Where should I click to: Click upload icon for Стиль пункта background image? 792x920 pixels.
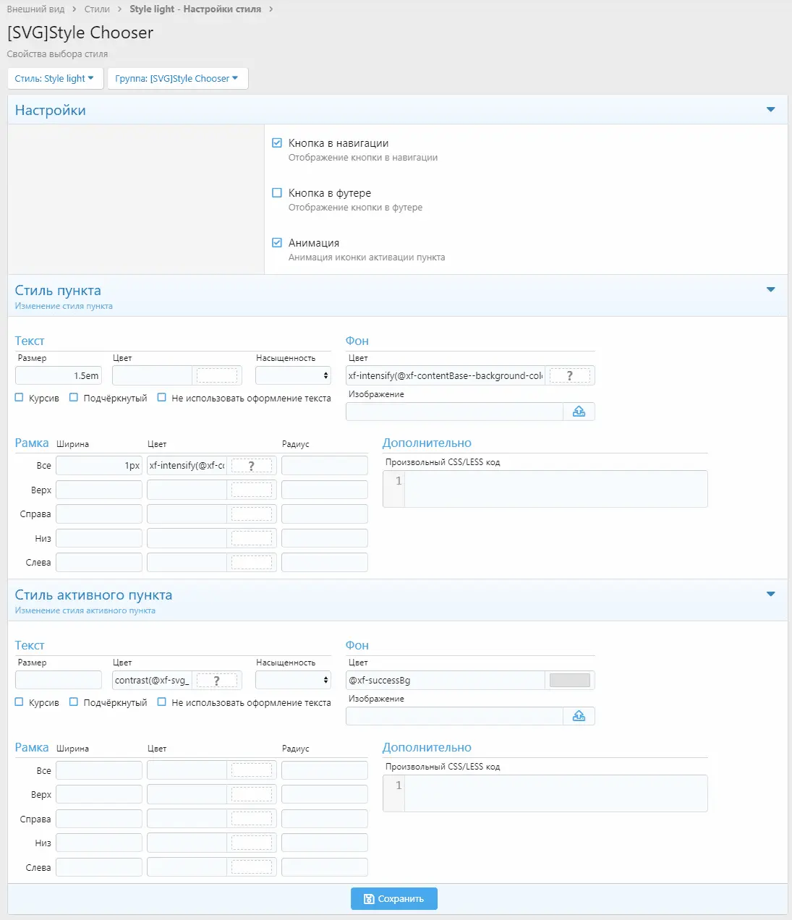click(x=579, y=412)
